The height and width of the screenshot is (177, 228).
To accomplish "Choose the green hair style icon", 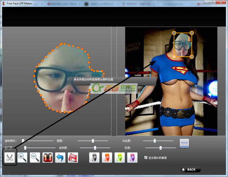I will (119, 158).
